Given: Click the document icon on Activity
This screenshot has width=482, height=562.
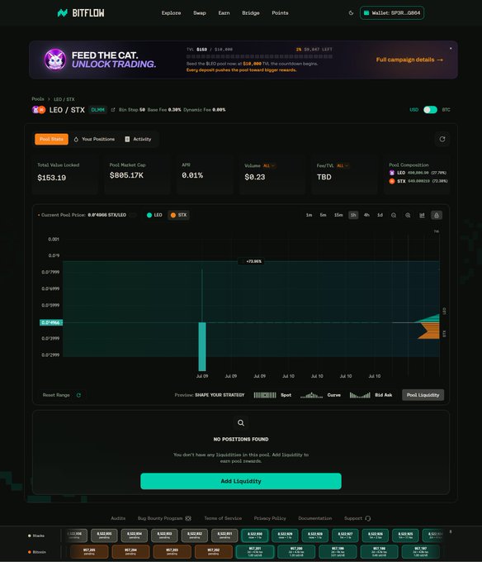Looking at the screenshot, I should (127, 139).
